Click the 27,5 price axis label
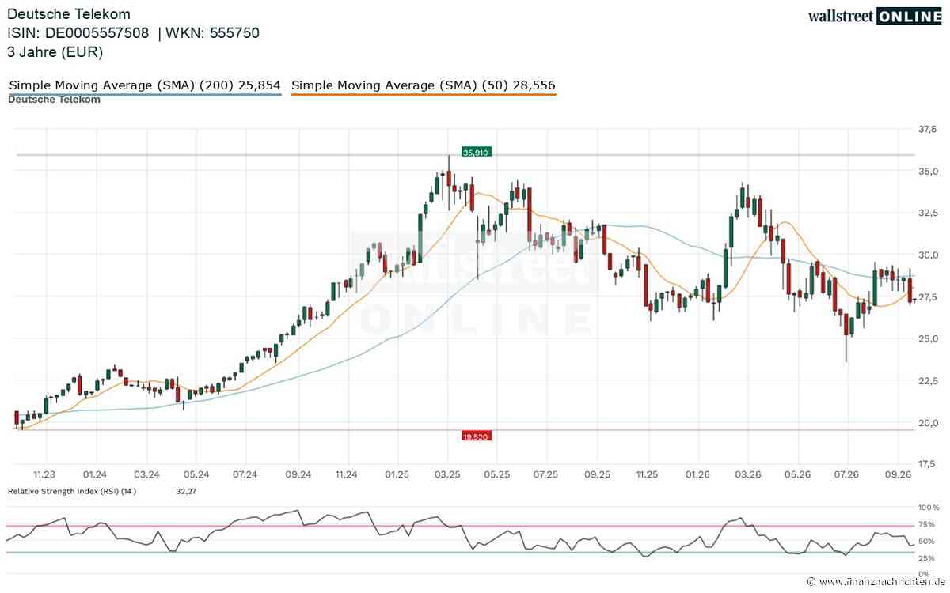This screenshot has height=593, width=950. pos(928,296)
